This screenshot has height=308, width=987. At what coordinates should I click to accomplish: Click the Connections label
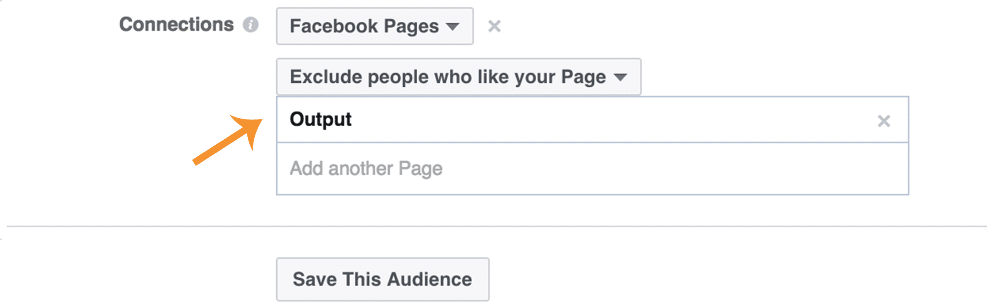(176, 24)
